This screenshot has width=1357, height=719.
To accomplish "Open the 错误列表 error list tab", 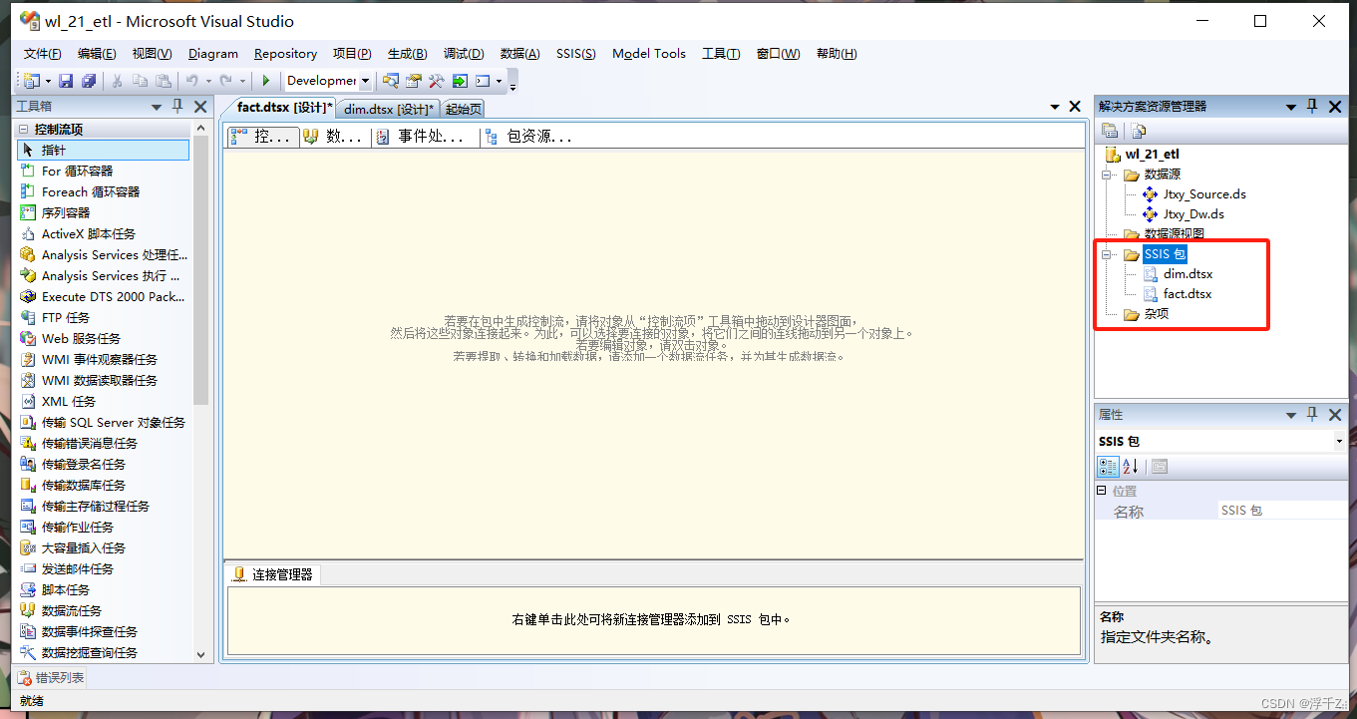I will pyautogui.click(x=52, y=678).
